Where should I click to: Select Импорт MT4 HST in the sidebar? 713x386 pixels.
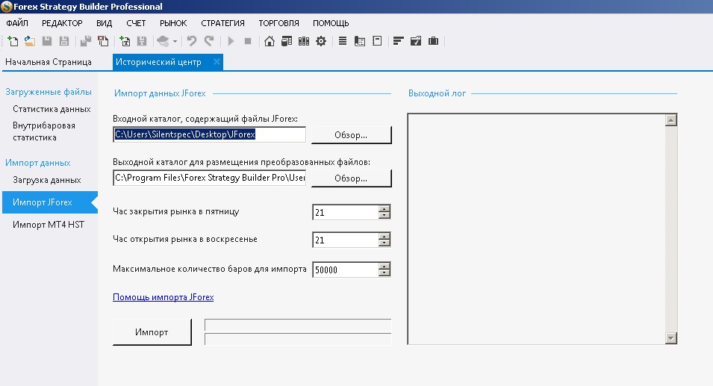pyautogui.click(x=49, y=225)
